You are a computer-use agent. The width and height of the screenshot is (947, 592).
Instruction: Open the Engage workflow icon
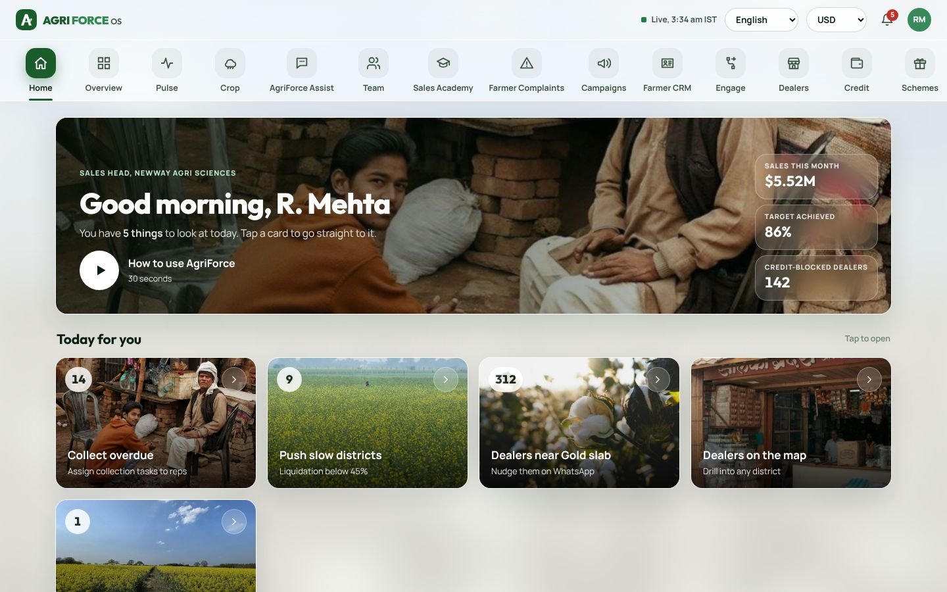pos(731,63)
